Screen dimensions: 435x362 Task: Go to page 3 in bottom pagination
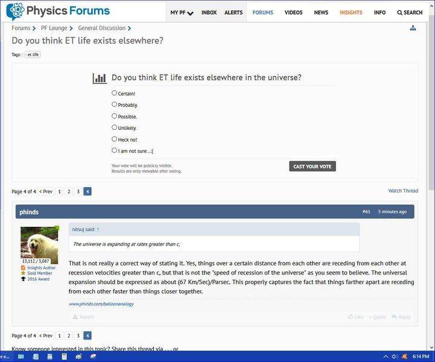[x=78, y=335]
